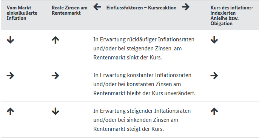Click the text about rückläufiger Inflationsraten
Image resolution: width=259 pixels, height=138 pixels.
tap(144, 49)
